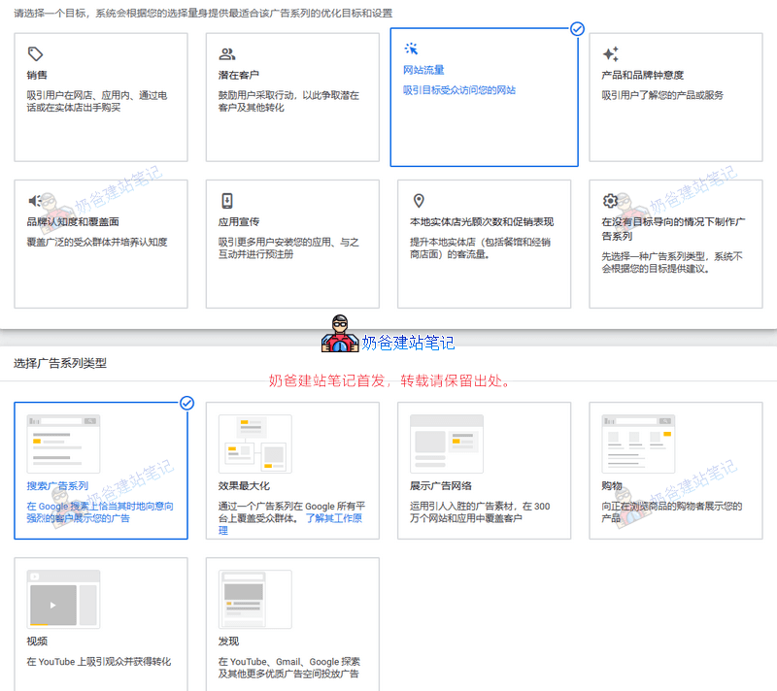Select the 搜索广告系列 title text
This screenshot has height=691, width=777.
[x=57, y=485]
